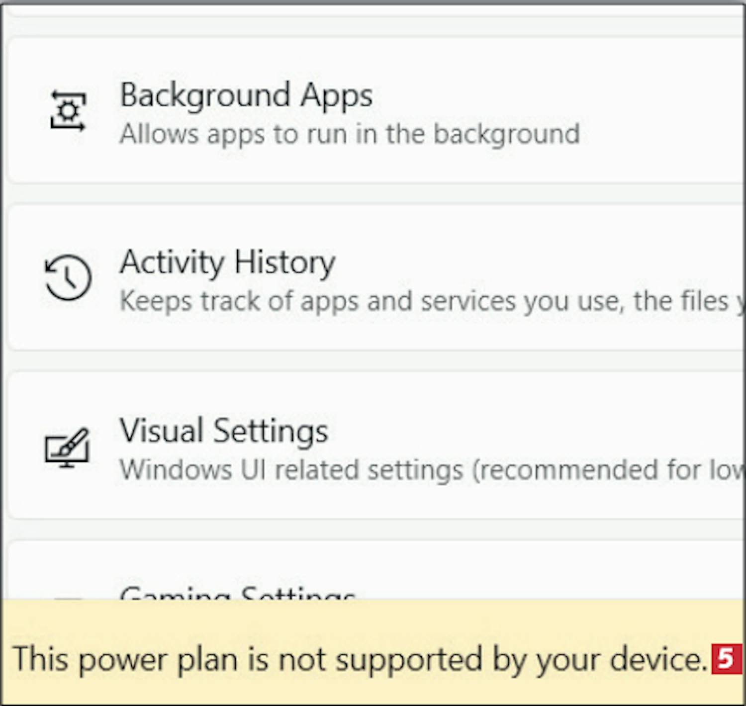Click the Background Apps gear icon
This screenshot has width=746, height=706.
point(68,111)
